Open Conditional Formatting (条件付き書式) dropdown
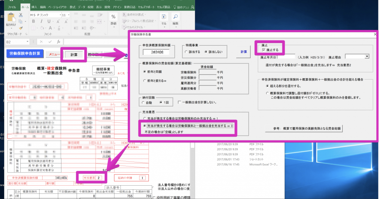Image resolution: width=379 pixels, height=199 pixels. tap(135, 15)
